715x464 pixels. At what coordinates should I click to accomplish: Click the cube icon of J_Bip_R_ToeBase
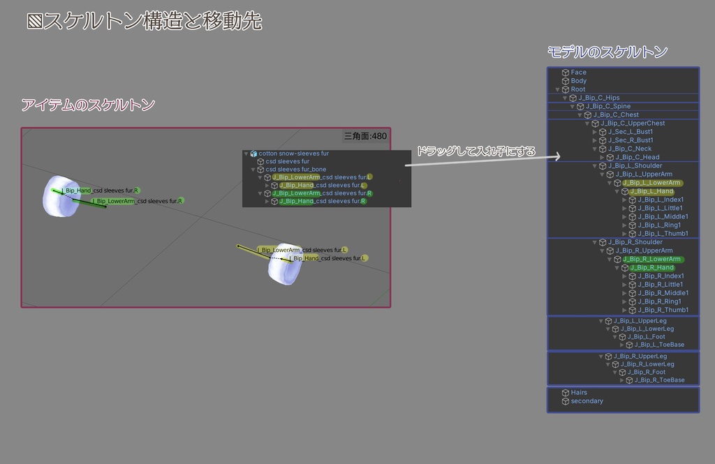629,380
